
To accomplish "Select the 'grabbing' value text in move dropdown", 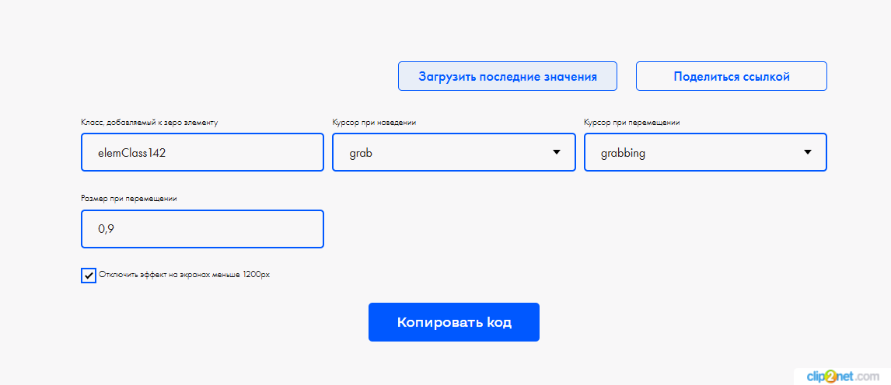I will pyautogui.click(x=623, y=154).
